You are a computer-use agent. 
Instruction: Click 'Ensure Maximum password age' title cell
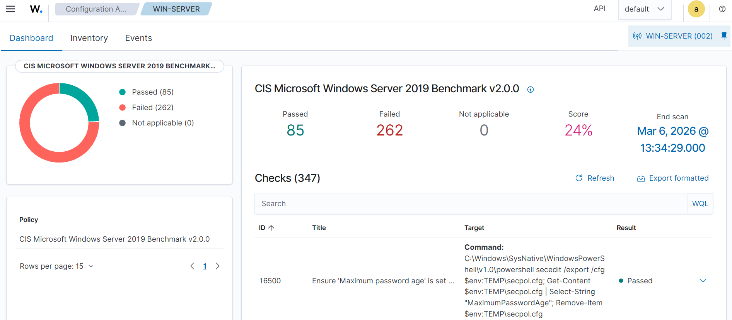[x=383, y=281]
